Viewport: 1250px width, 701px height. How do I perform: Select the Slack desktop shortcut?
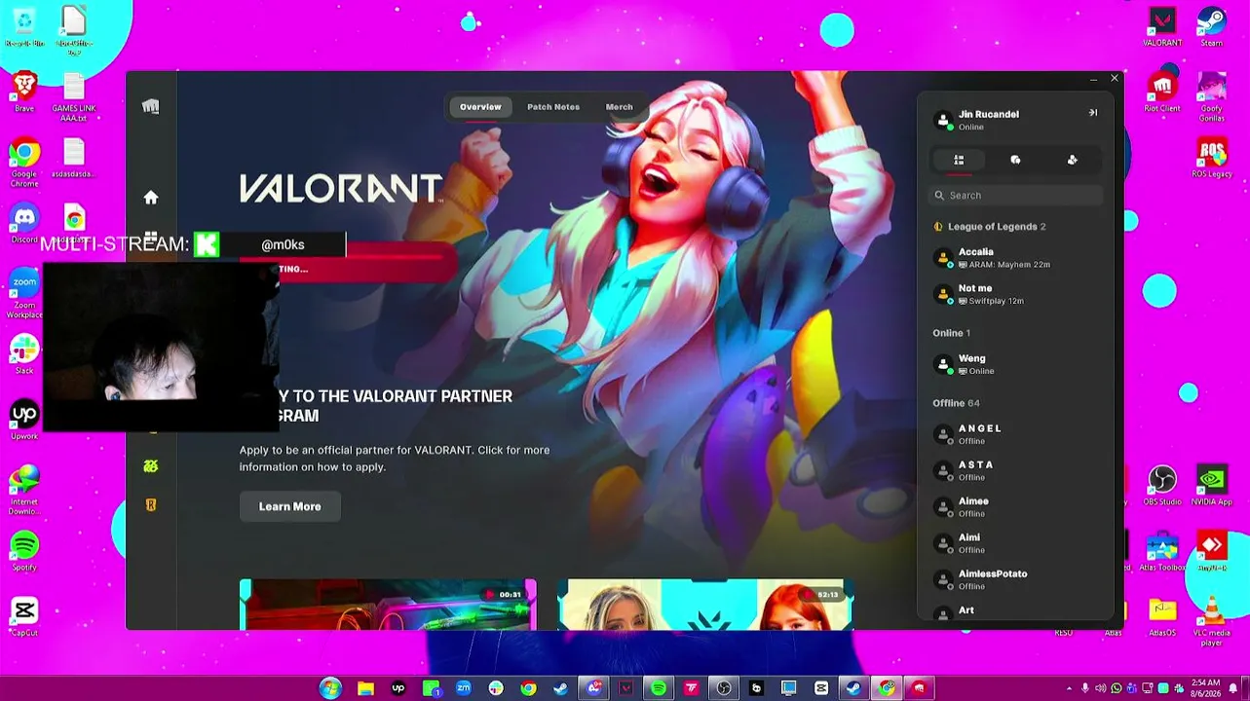coord(24,354)
